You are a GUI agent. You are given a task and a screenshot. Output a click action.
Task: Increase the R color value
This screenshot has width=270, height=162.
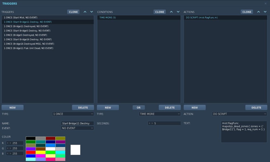(x=10, y=143)
